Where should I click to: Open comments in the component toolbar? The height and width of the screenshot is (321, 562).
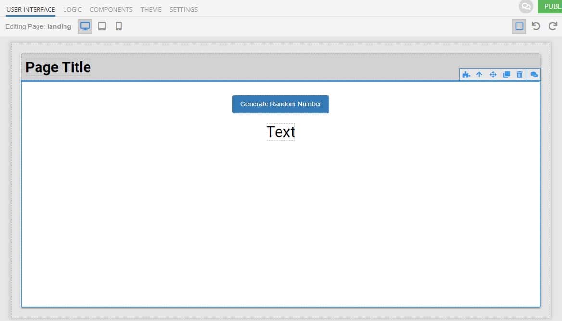tap(534, 75)
